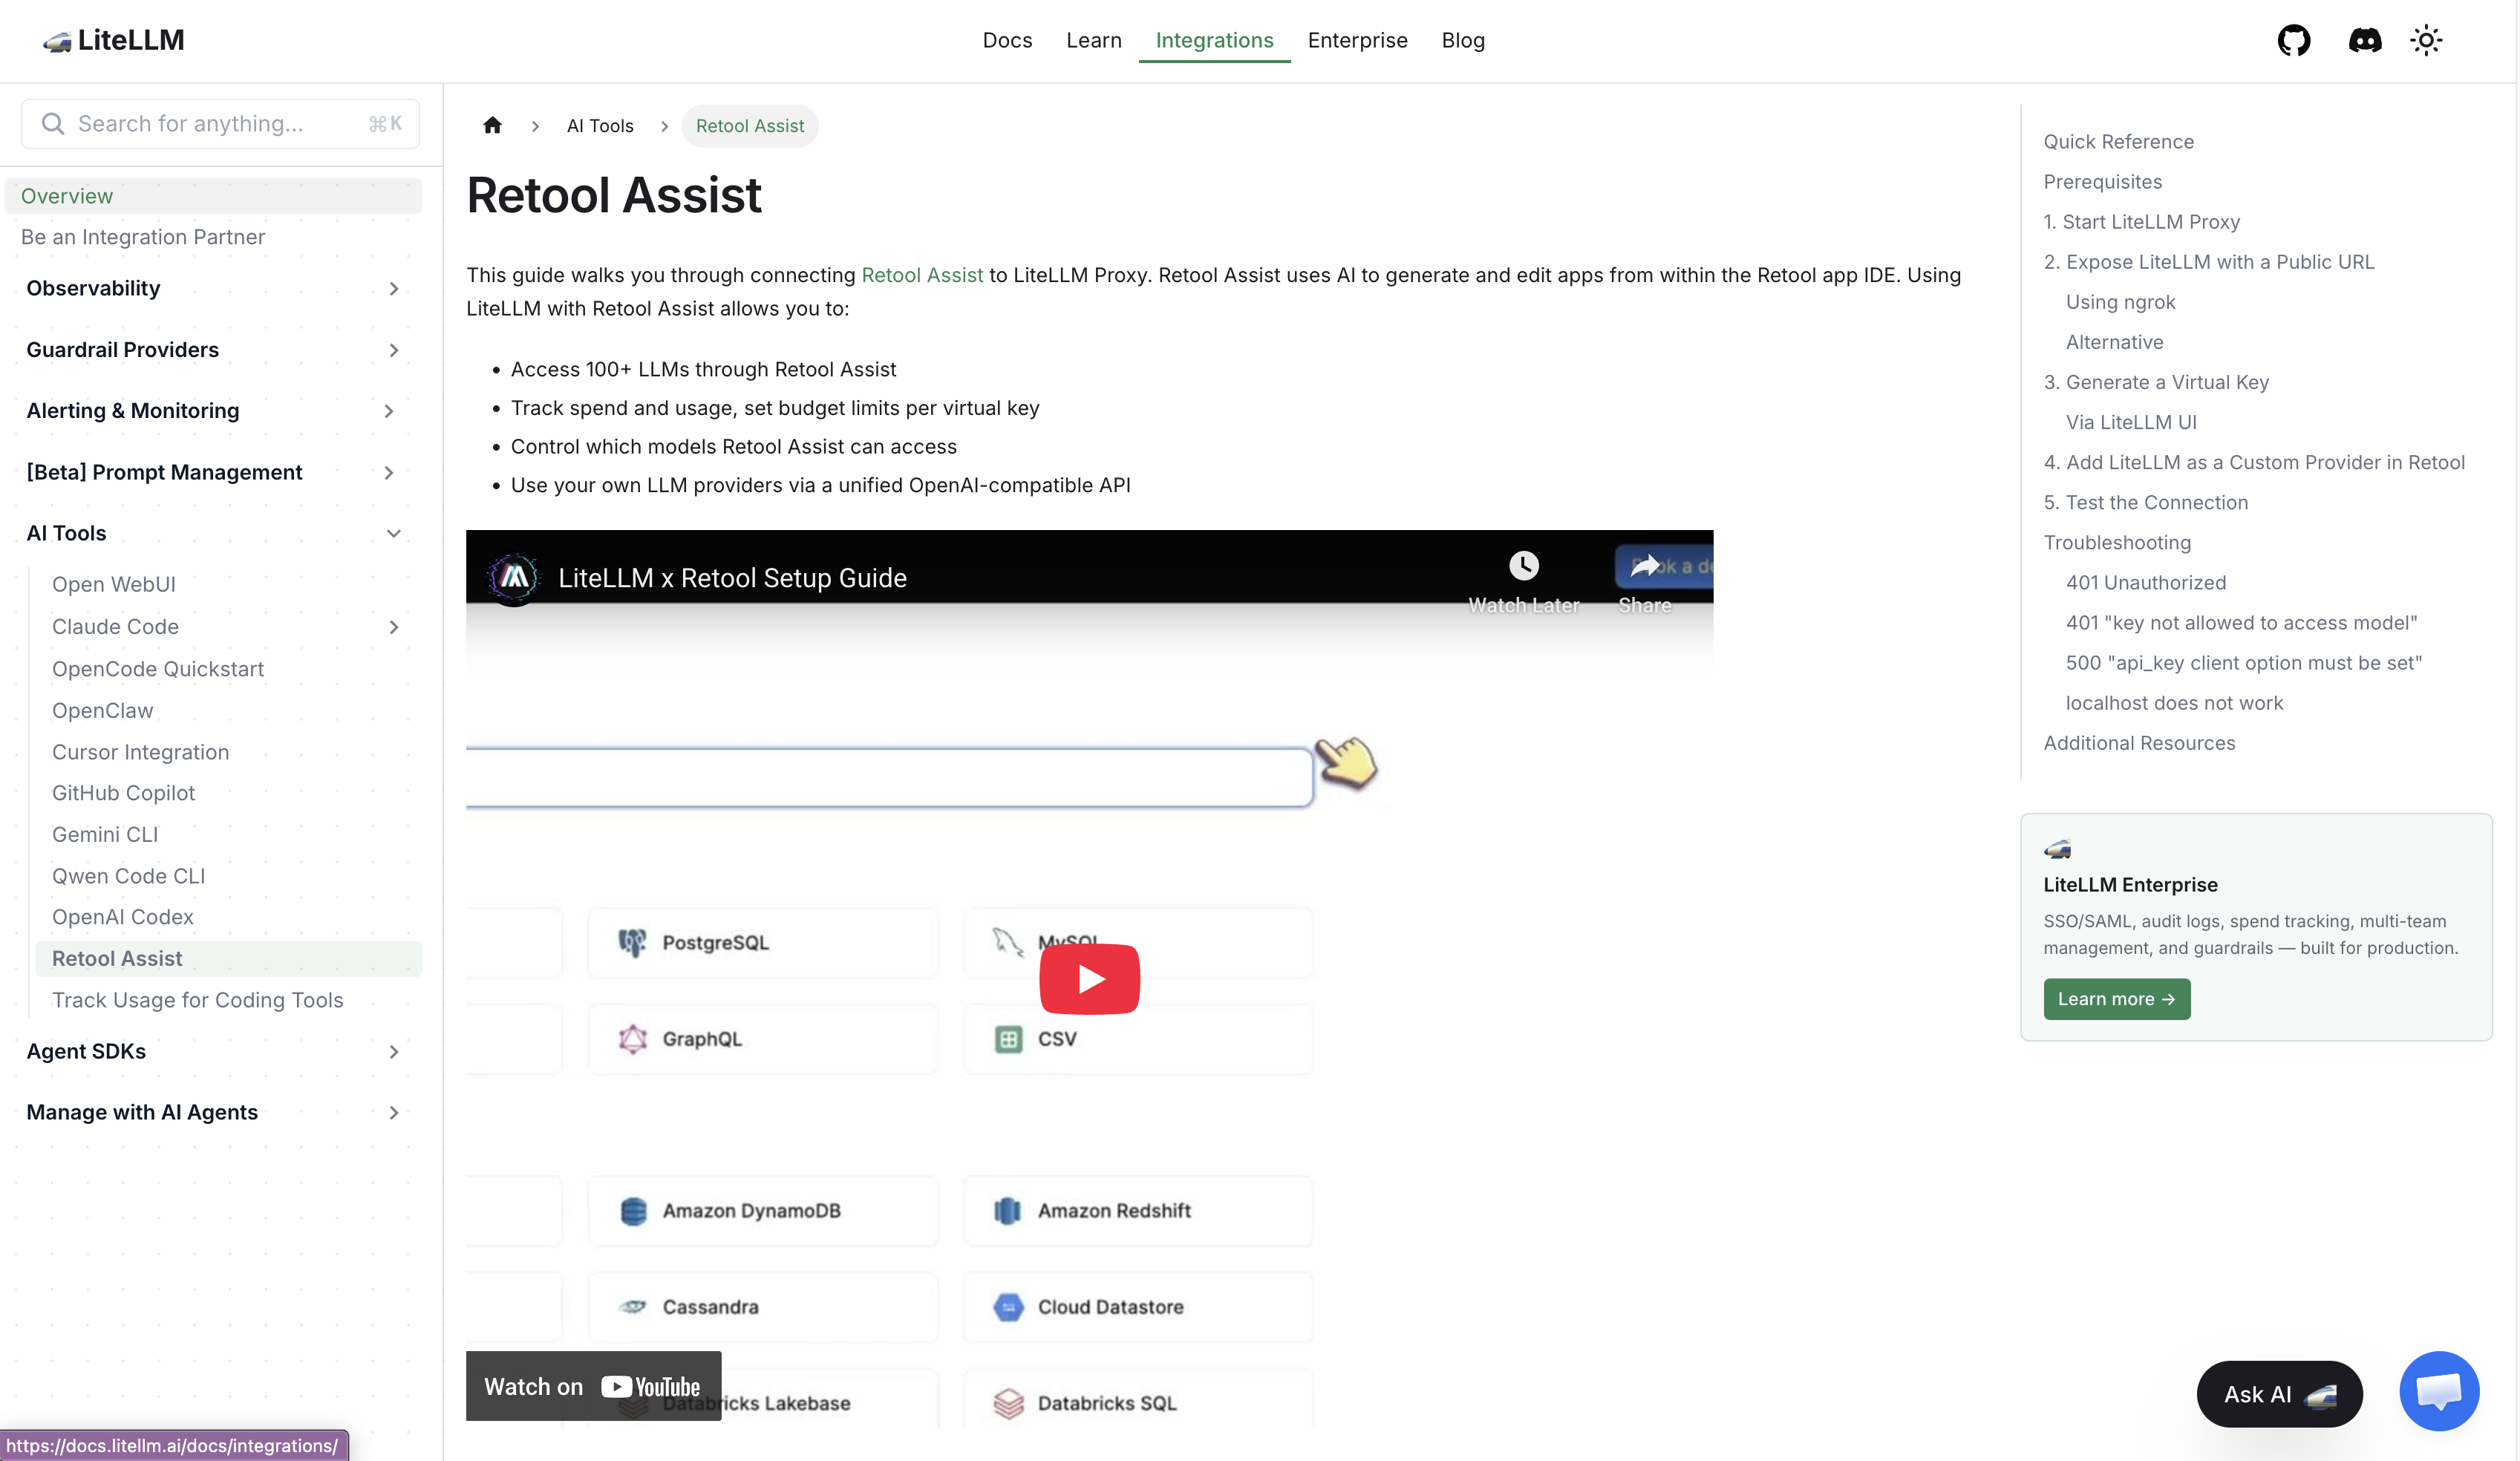
Task: Open Track Usage for Coding Tools
Action: point(198,1000)
